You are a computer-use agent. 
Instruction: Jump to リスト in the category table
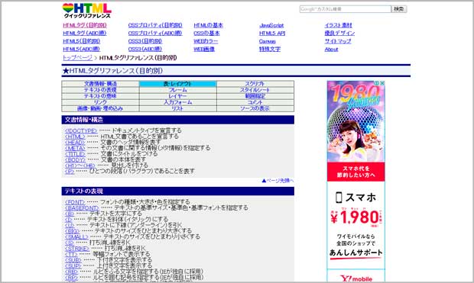[177, 108]
